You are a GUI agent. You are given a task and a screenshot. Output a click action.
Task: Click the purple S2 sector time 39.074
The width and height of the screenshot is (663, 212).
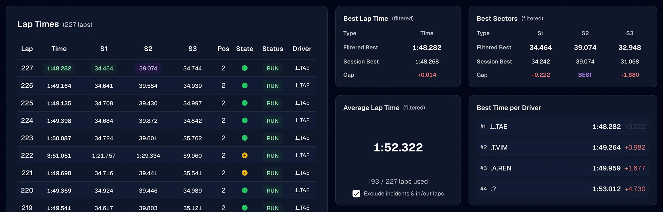click(x=148, y=68)
